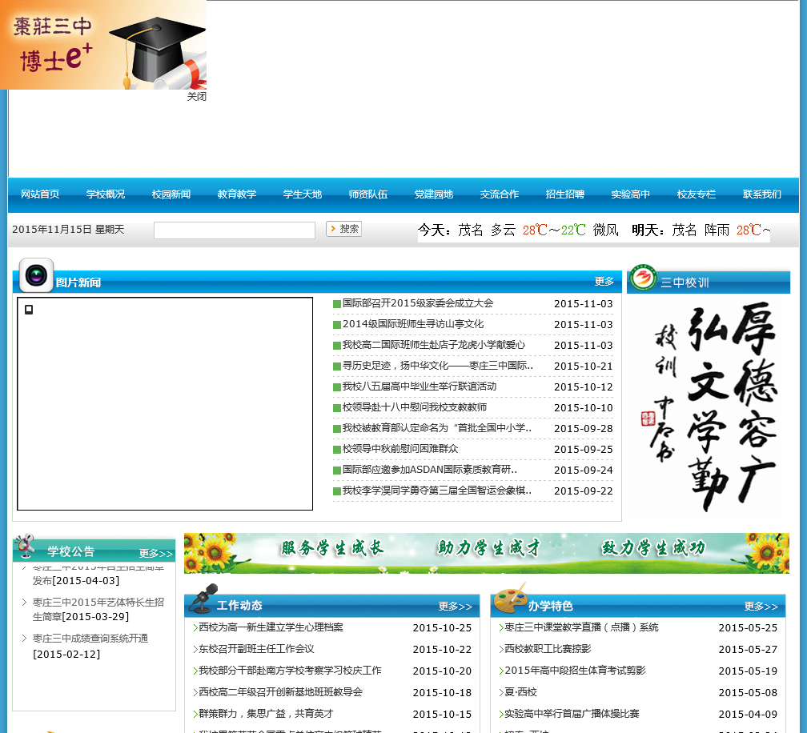Viewport: 807px width, 733px height.
Task: Click the sunflower banner 服务学生成长
Action: pyautogui.click(x=487, y=553)
